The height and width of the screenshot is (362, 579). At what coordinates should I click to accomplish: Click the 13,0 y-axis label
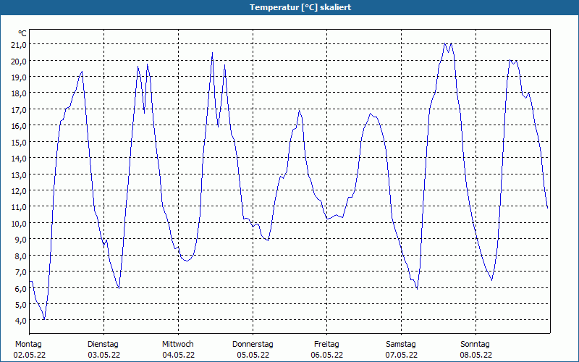pos(19,174)
